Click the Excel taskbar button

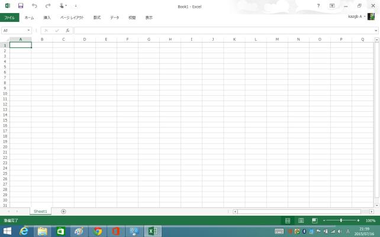(x=153, y=232)
